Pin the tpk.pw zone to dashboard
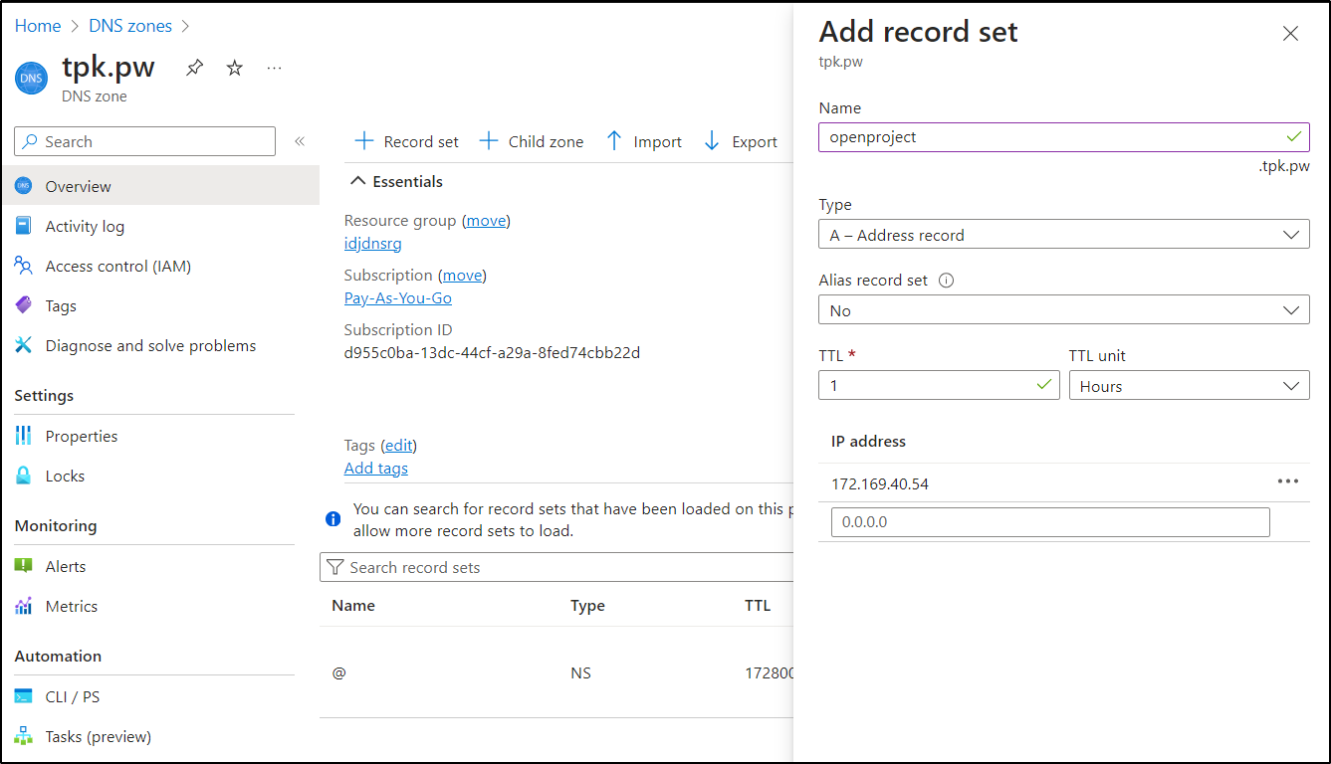 pyautogui.click(x=195, y=69)
